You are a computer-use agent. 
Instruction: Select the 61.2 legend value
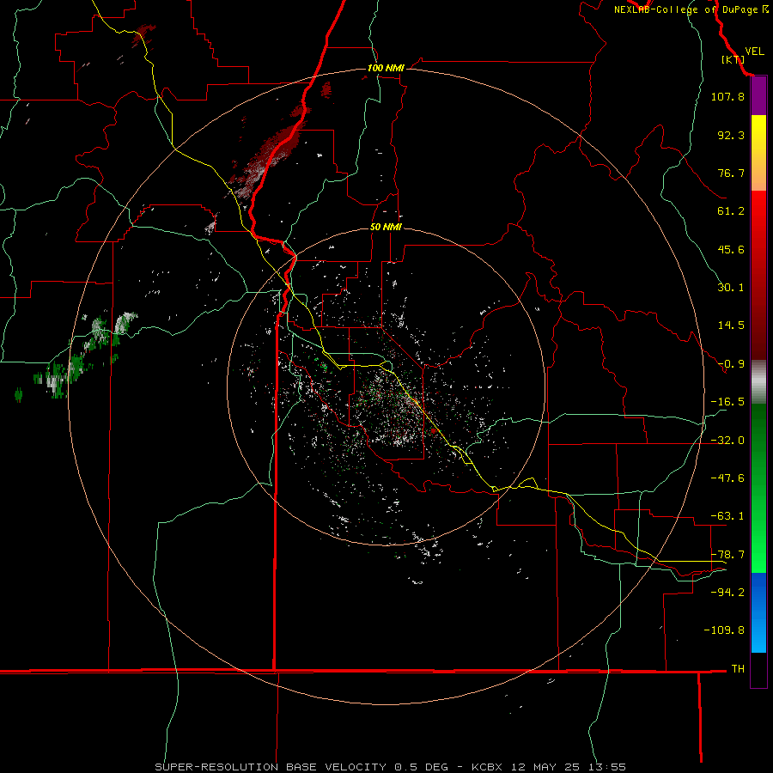(731, 211)
